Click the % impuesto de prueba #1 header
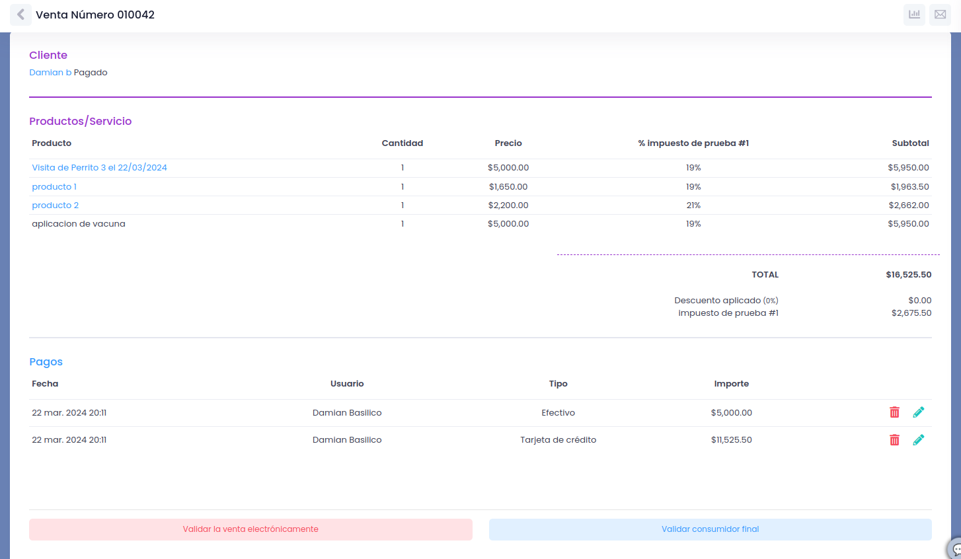Viewport: 961px width, 559px height. tap(693, 143)
